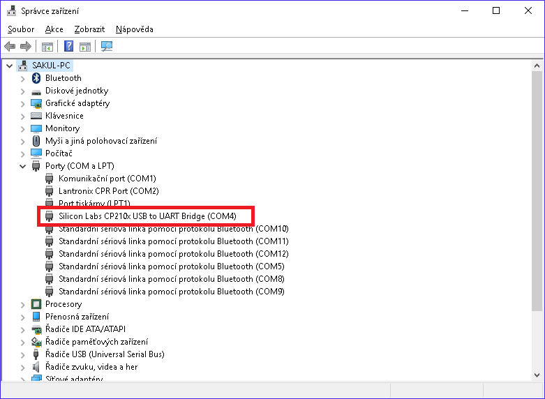Click port icon beside Silicon Labs CP210x
The image size is (545, 399).
[50, 216]
